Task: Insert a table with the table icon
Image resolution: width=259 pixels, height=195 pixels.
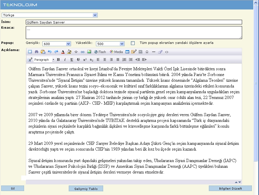Action: click(x=127, y=52)
